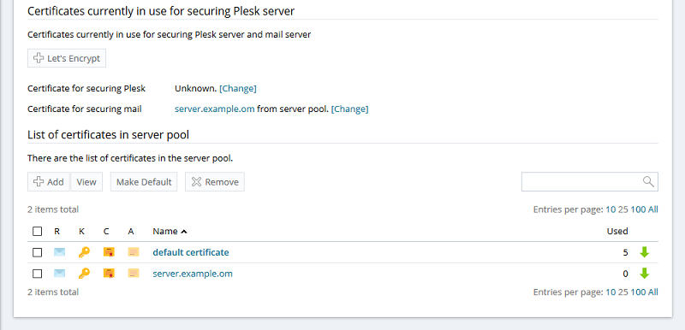Open server.example.om in the certificates list
685x330 pixels.
pos(193,274)
